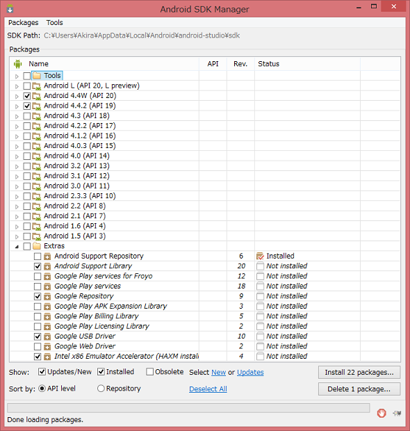Enable the Obsolete show filter
This screenshot has height=431, width=410.
pos(150,372)
